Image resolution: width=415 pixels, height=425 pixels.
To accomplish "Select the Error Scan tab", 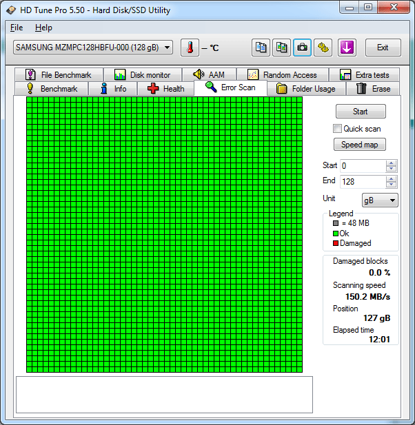I will click(230, 87).
